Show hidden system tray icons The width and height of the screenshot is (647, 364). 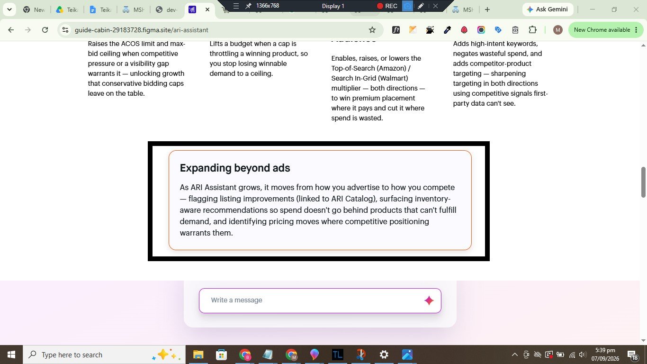[x=514, y=355]
